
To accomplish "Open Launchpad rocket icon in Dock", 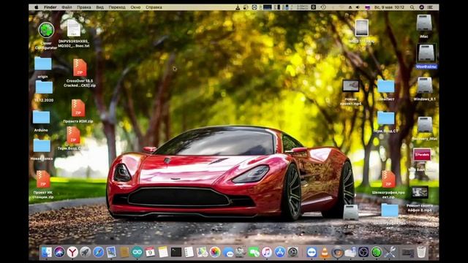I will click(85, 253).
